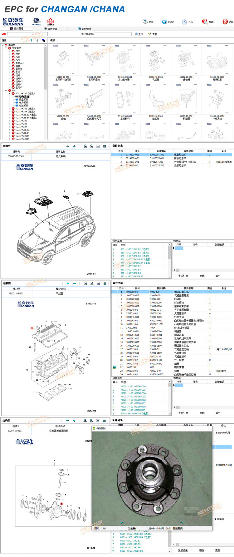The image size is (234, 557).
Task: Expand the 奔奔mini tree node
Action: pyautogui.click(x=9, y=63)
